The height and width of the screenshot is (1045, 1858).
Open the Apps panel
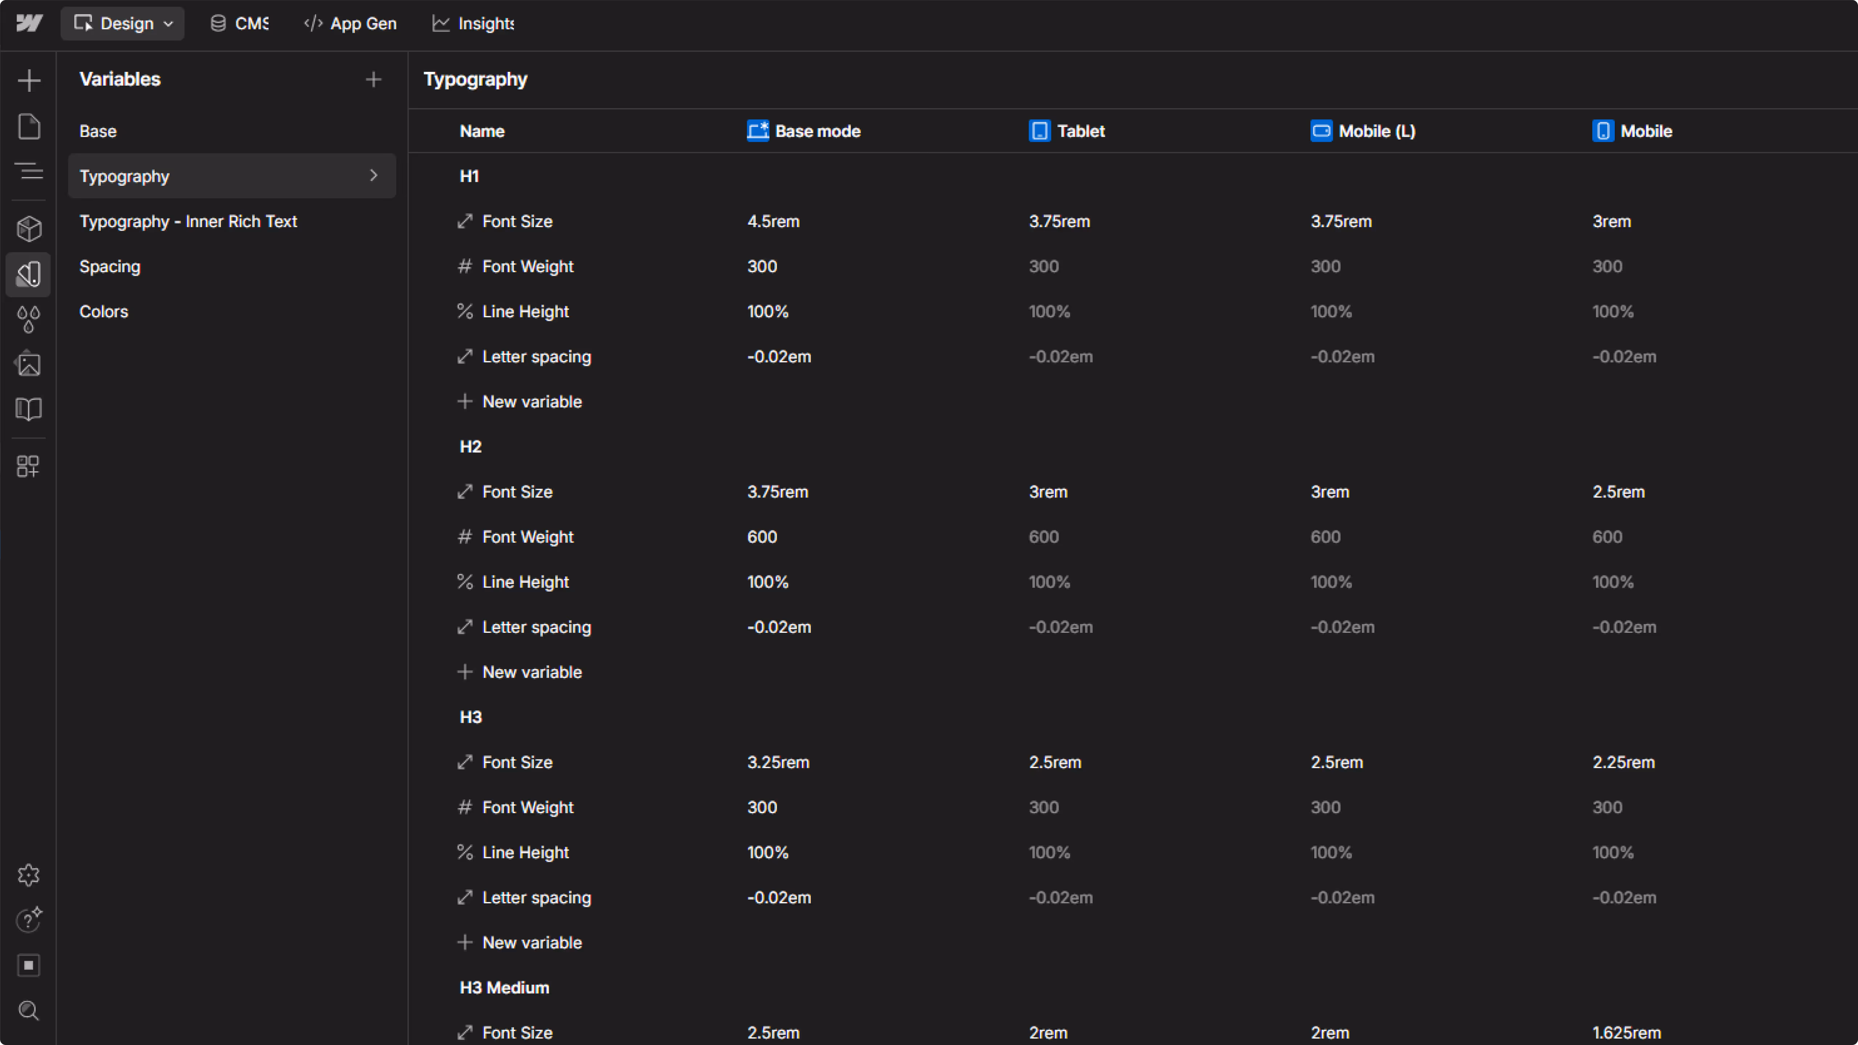point(29,466)
